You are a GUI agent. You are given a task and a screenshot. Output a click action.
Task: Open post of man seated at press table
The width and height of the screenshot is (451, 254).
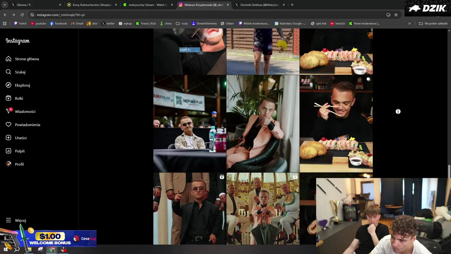(190, 123)
